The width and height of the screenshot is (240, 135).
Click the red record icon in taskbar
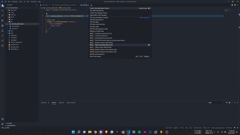[x=167, y=132]
